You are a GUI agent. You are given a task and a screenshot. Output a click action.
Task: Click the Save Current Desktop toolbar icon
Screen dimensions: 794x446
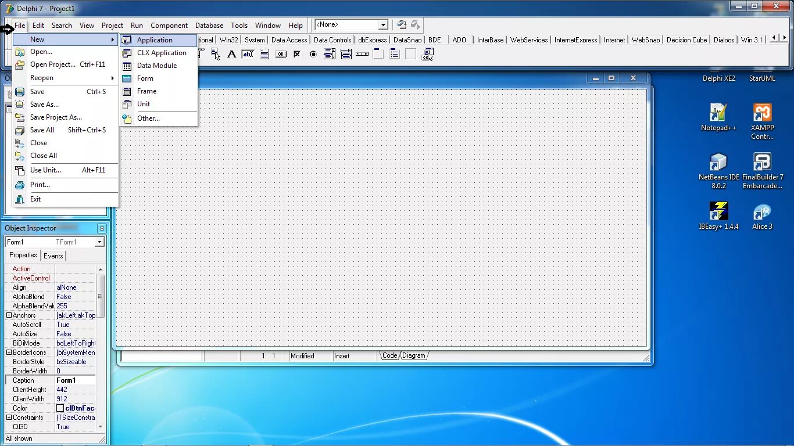(402, 25)
